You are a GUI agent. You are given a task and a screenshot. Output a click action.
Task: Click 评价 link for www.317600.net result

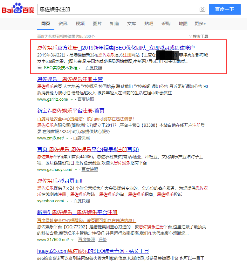[102, 239]
